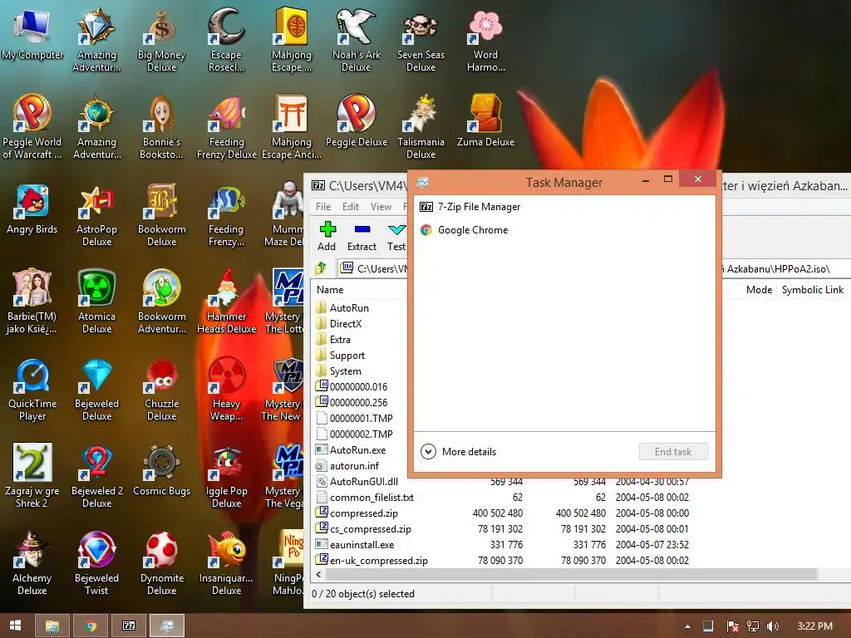Open File Explorer from taskbar

click(52, 626)
